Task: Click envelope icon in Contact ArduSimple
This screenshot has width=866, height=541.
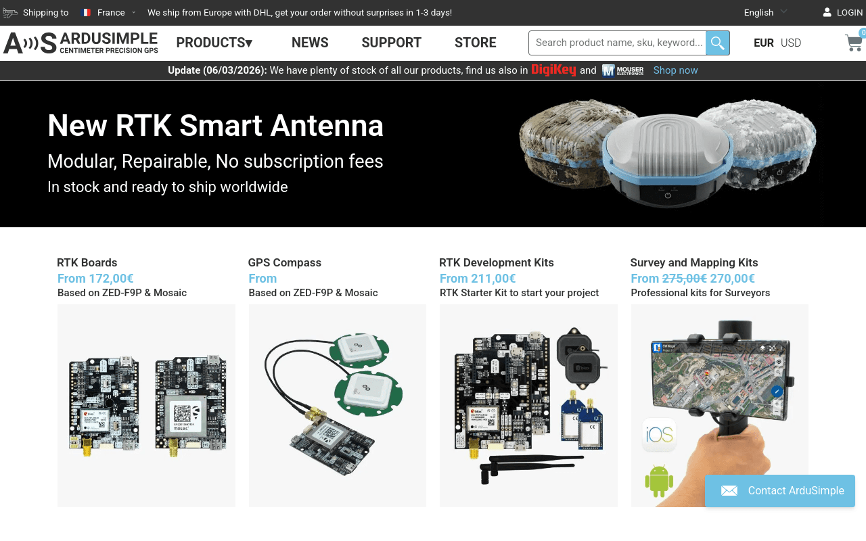Action: [729, 491]
